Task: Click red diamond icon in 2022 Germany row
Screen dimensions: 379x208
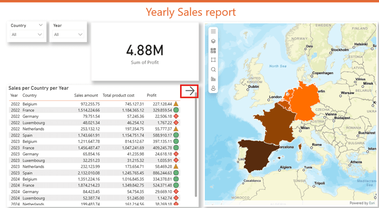Action: pyautogui.click(x=176, y=116)
